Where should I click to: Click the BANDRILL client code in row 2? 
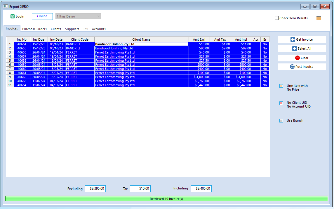[80, 48]
